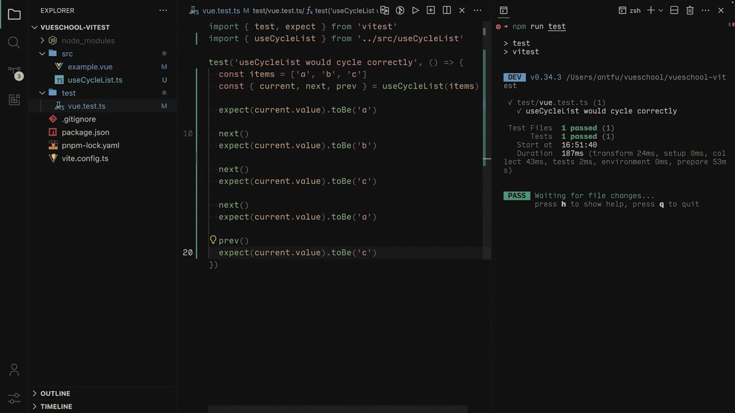Open example.vue in the explorer

pyautogui.click(x=90, y=67)
